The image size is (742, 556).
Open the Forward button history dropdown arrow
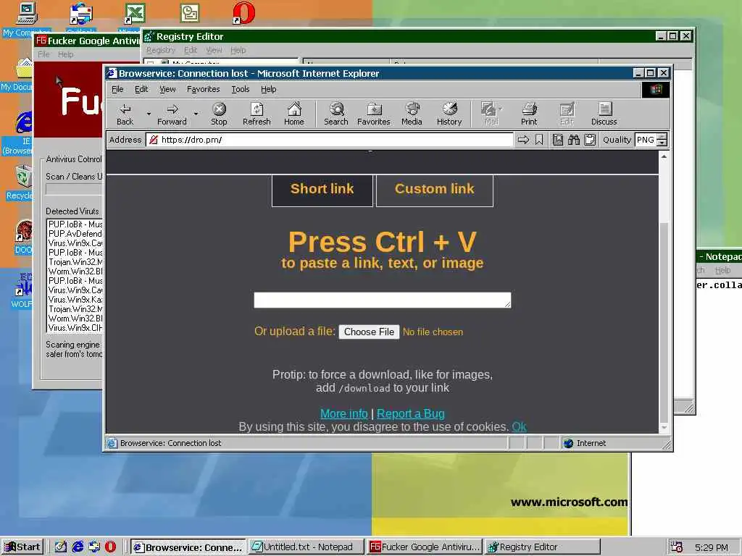(196, 114)
